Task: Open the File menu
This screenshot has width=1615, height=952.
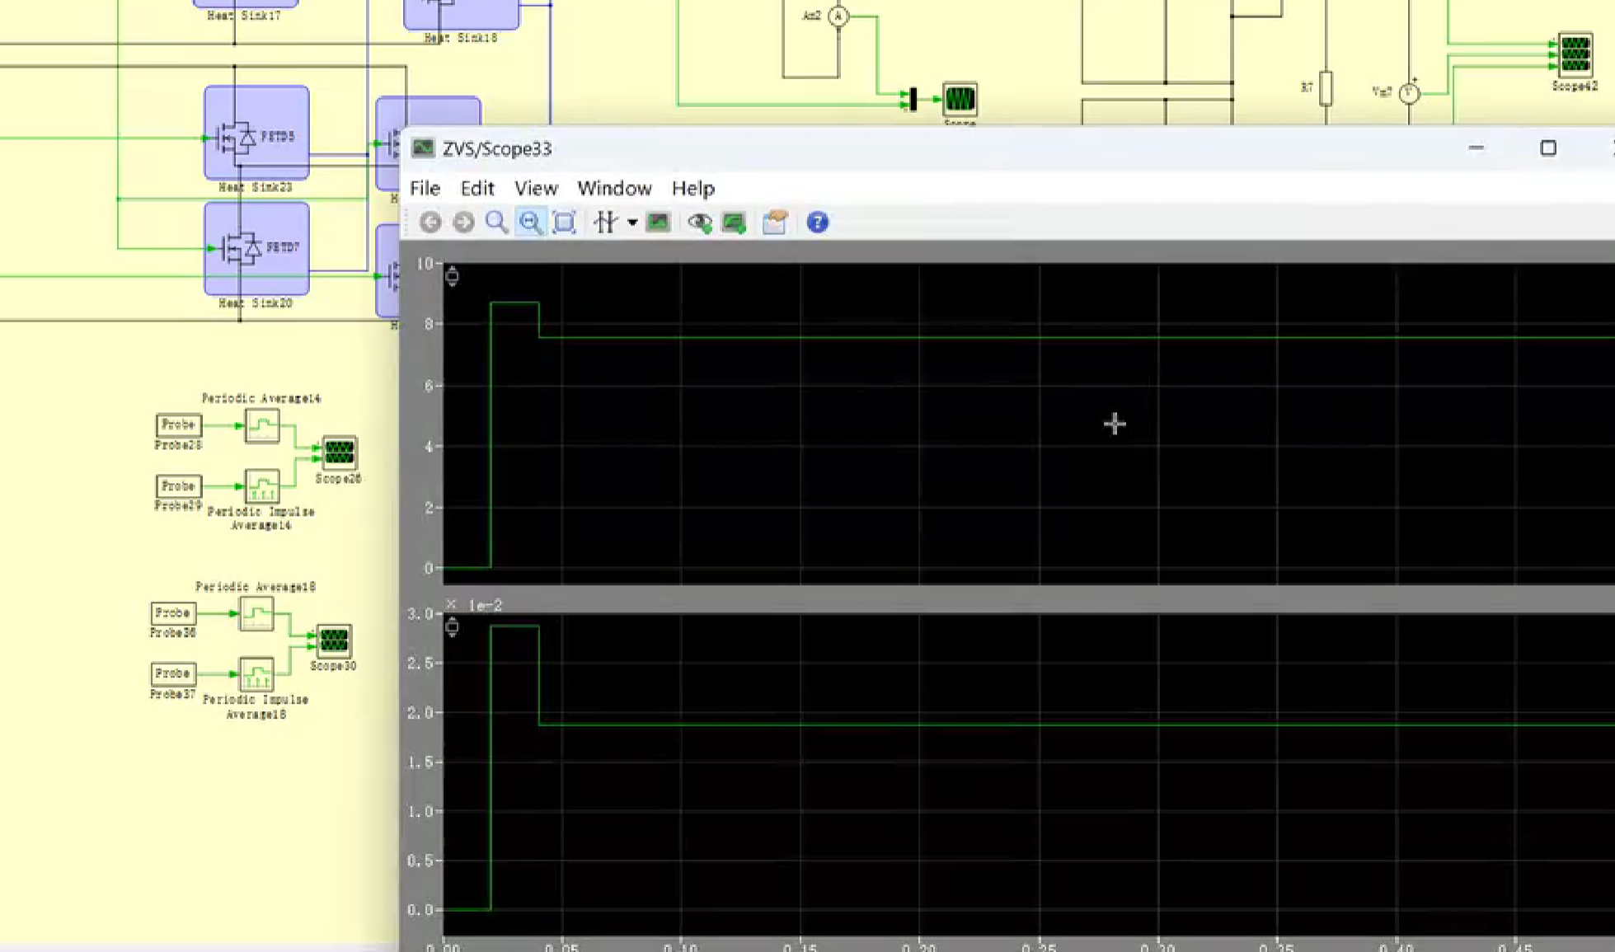Action: pos(425,189)
